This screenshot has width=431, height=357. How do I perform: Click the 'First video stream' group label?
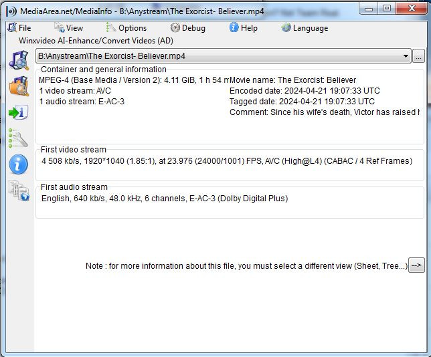click(x=74, y=150)
